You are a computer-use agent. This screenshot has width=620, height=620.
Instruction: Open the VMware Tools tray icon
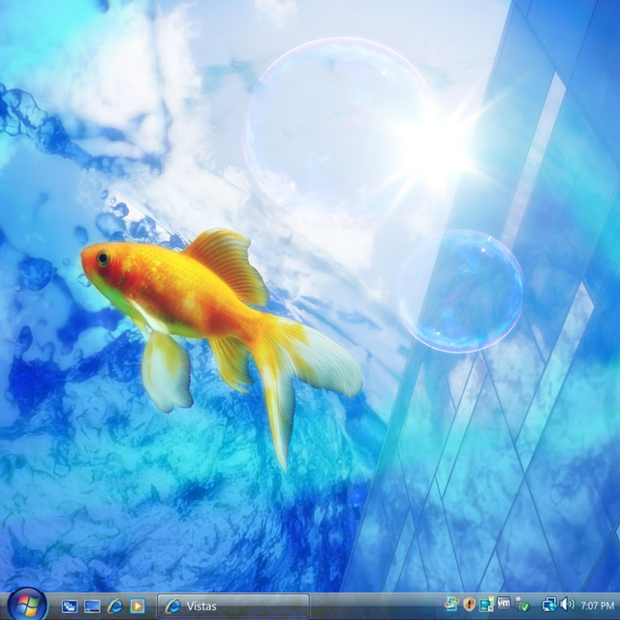[504, 604]
